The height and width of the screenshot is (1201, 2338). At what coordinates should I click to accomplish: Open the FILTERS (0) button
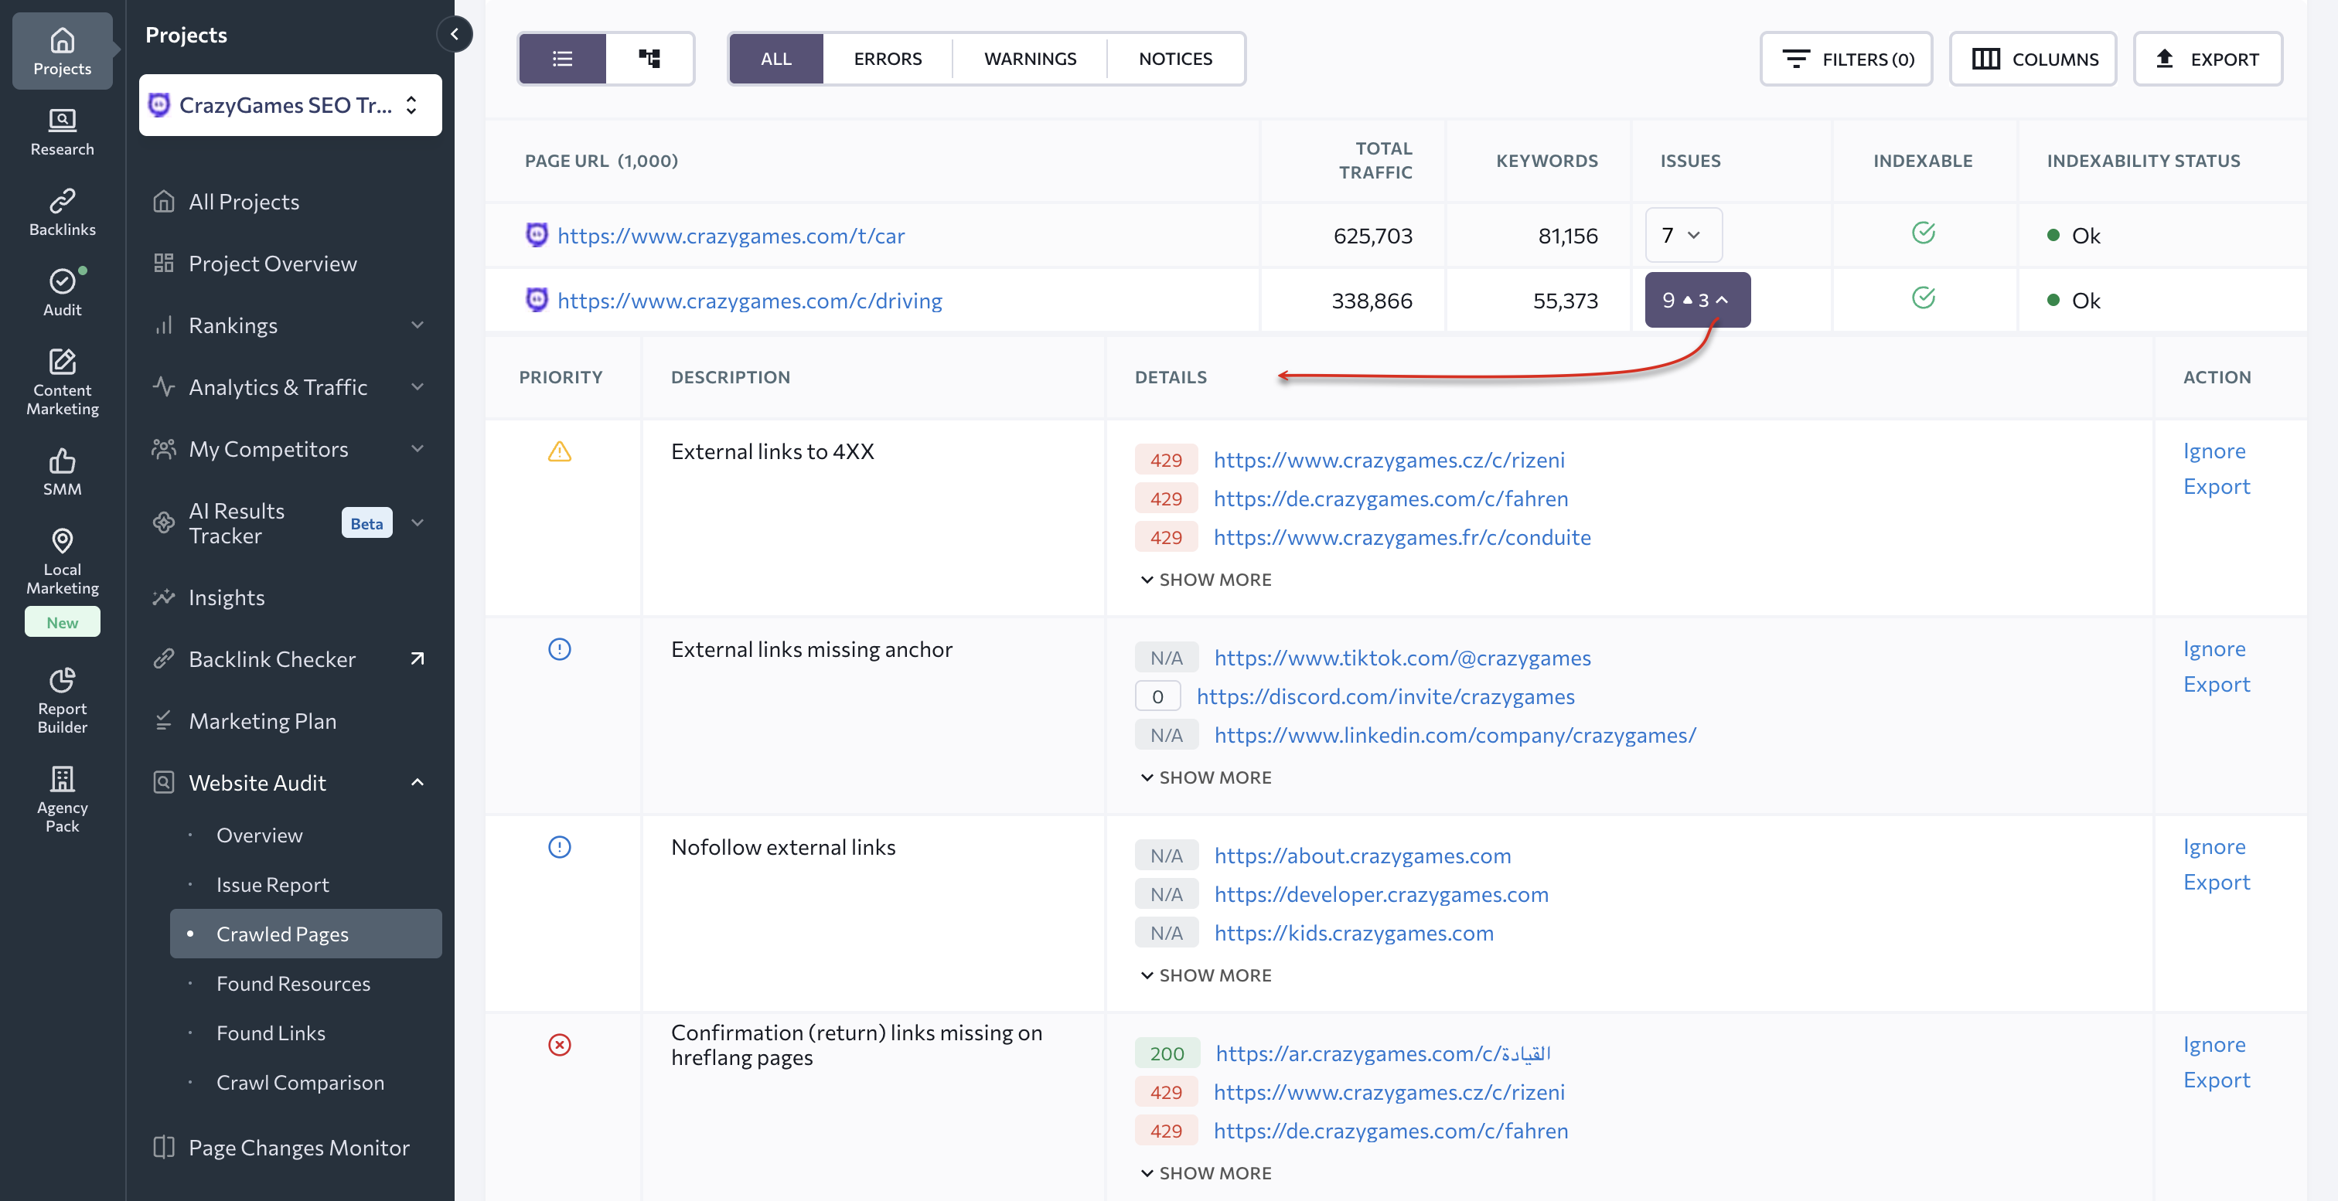coord(1846,59)
